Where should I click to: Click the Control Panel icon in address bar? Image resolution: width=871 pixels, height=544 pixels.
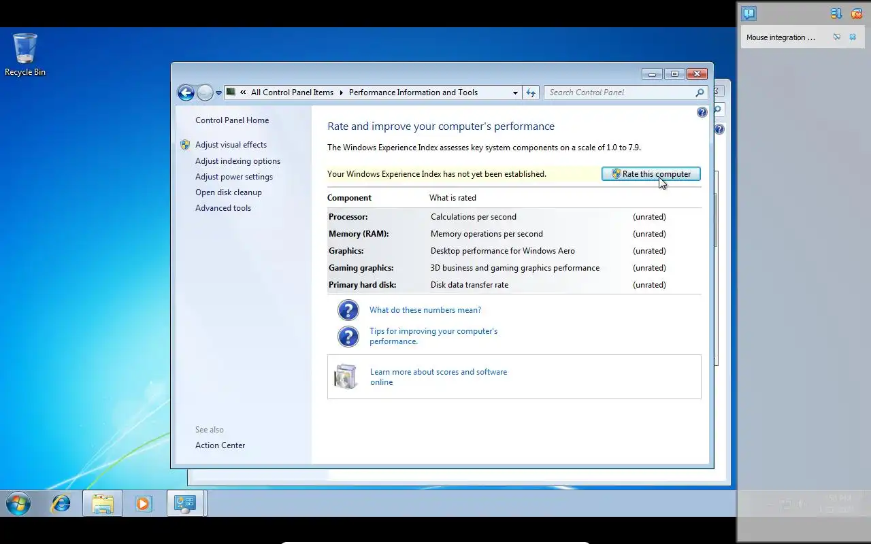(231, 92)
